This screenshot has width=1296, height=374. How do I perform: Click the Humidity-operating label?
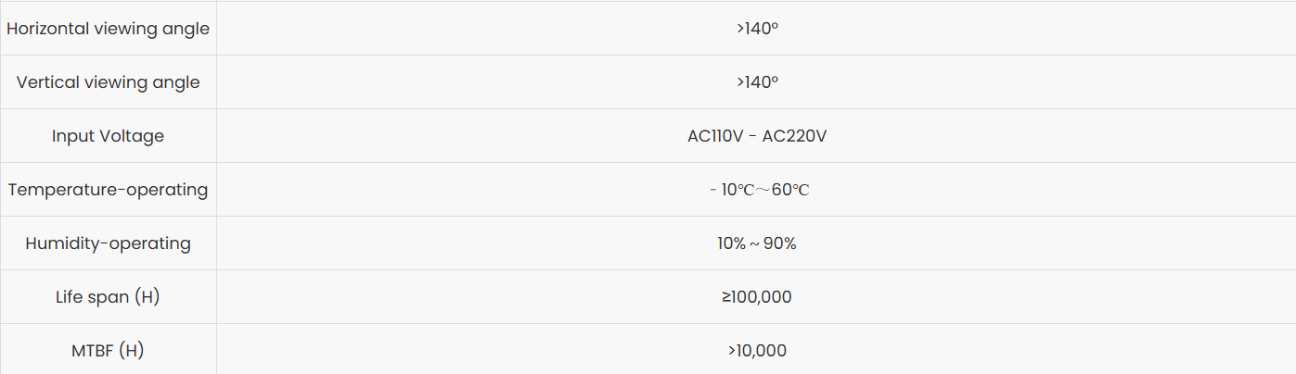(108, 243)
